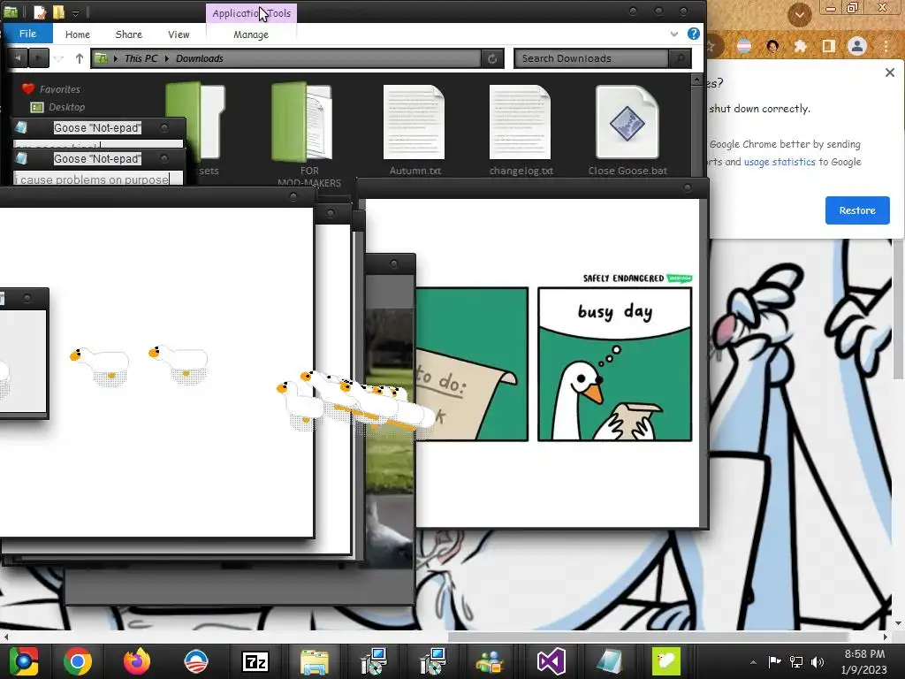Open Quick Access Toolbar customize dropdown

[76, 12]
